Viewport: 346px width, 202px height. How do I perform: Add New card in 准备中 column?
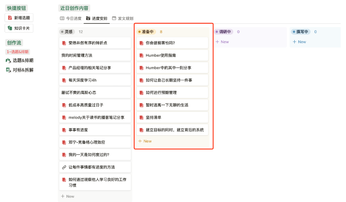145,141
